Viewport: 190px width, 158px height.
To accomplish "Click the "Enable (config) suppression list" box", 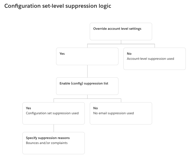I will (x=87, y=86).
